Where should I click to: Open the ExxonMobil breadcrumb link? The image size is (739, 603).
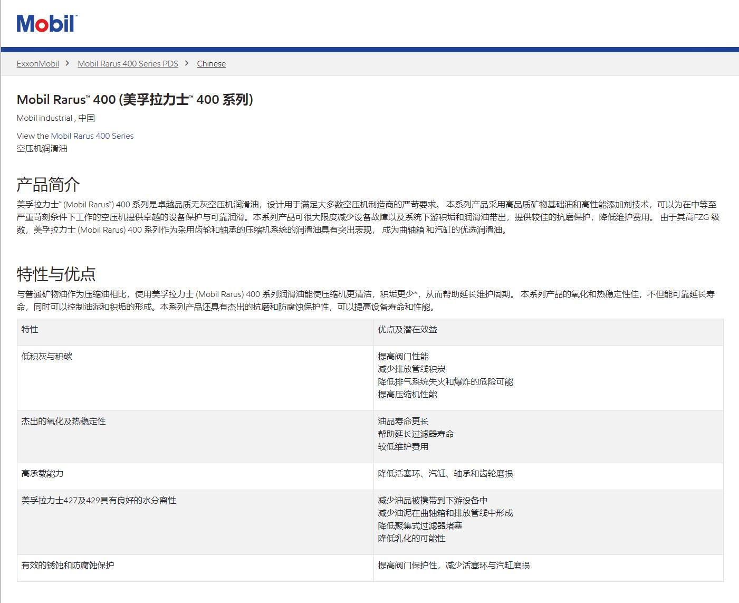tap(37, 64)
